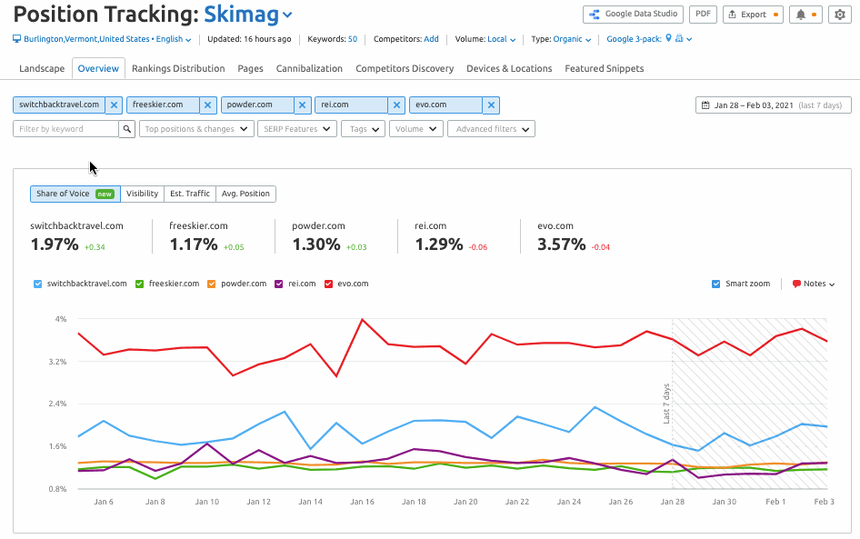Expand the SERP Features dropdown

(297, 129)
